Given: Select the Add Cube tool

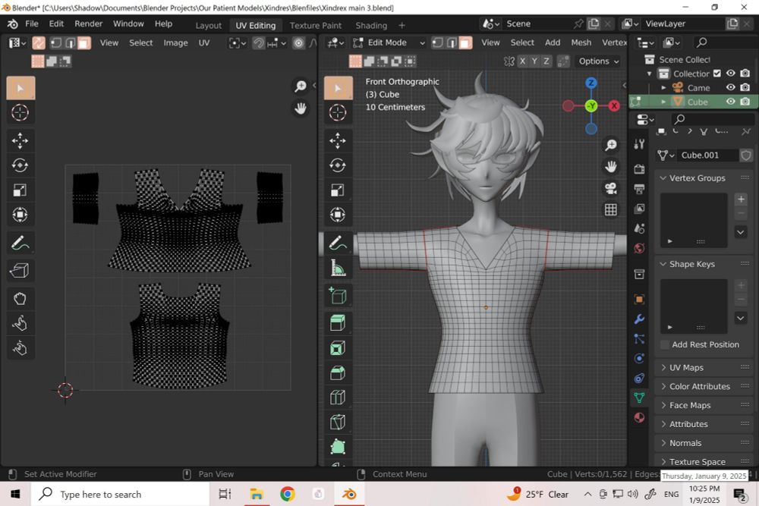Looking at the screenshot, I should click(x=338, y=295).
